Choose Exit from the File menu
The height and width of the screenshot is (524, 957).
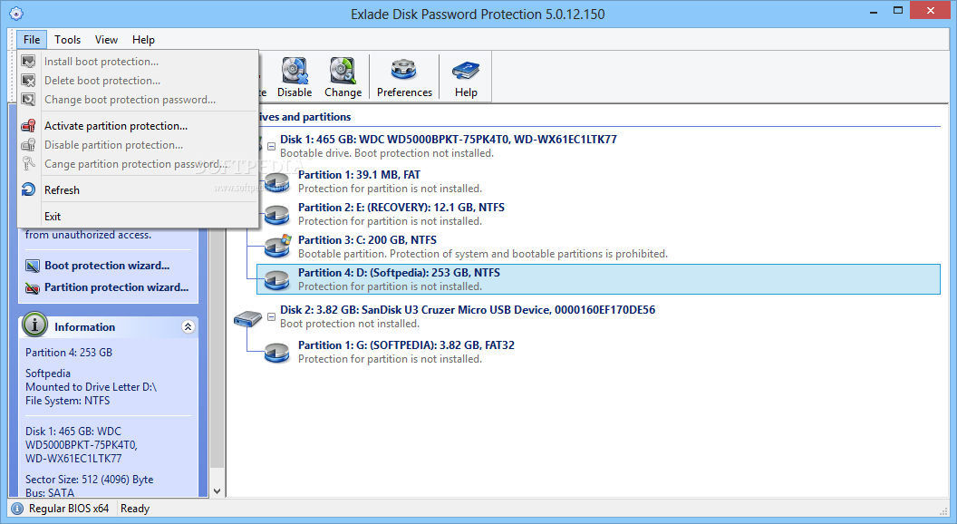[x=138, y=216]
